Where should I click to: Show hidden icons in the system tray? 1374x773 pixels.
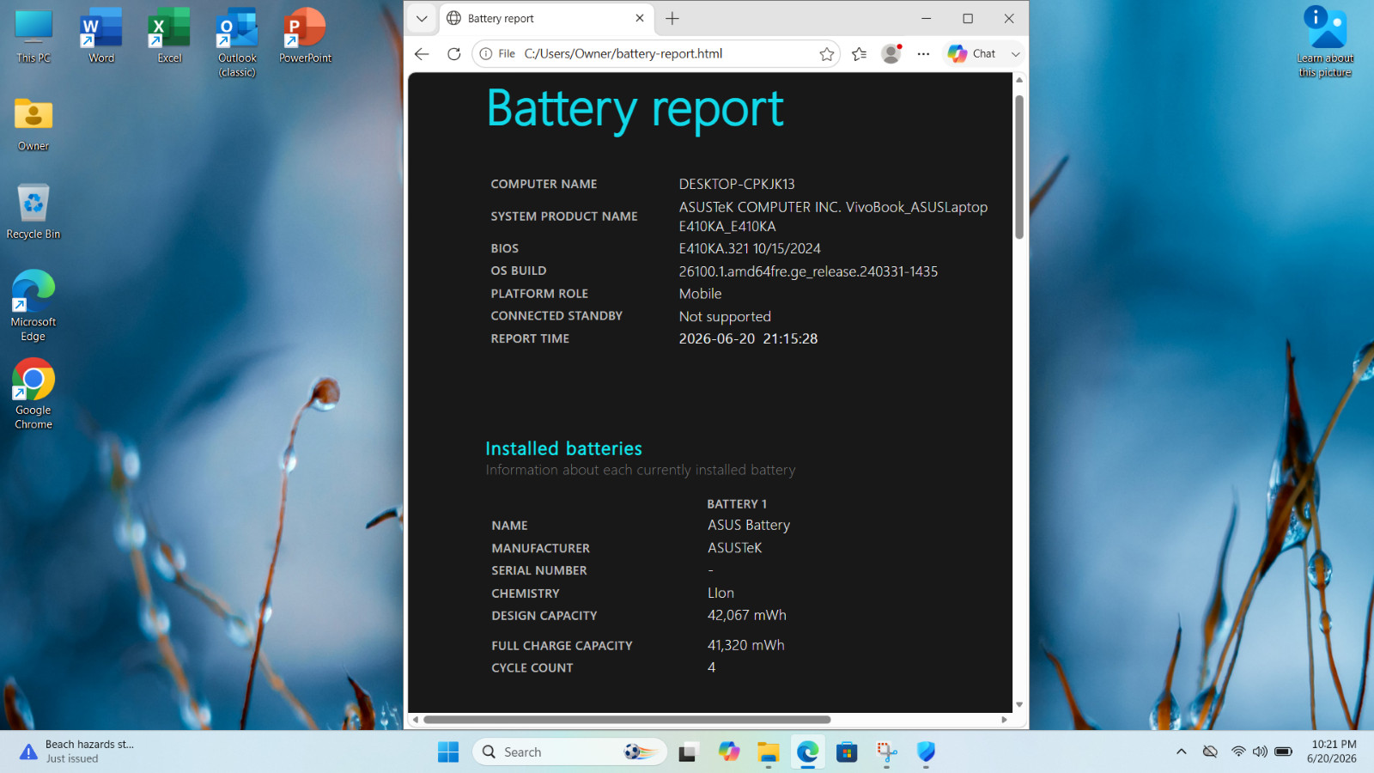1182,752
